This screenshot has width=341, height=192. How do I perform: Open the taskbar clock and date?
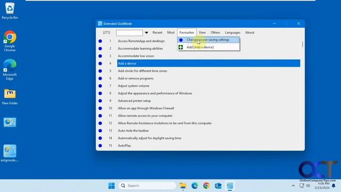pos(322,186)
